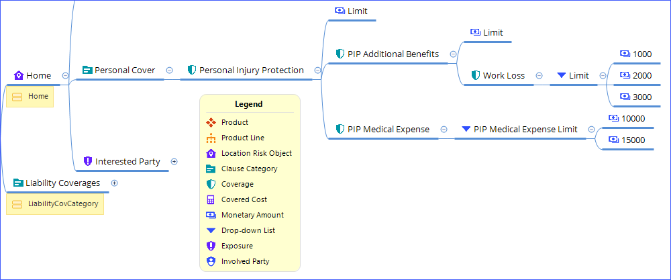Click the Home yellow note label
The height and width of the screenshot is (280, 671).
pyautogui.click(x=38, y=97)
